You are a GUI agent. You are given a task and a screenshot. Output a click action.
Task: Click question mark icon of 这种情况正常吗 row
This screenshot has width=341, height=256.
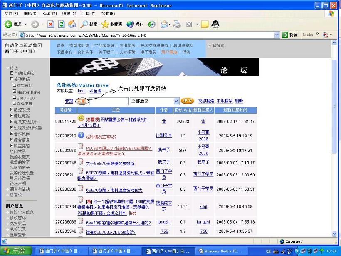tap(81, 135)
